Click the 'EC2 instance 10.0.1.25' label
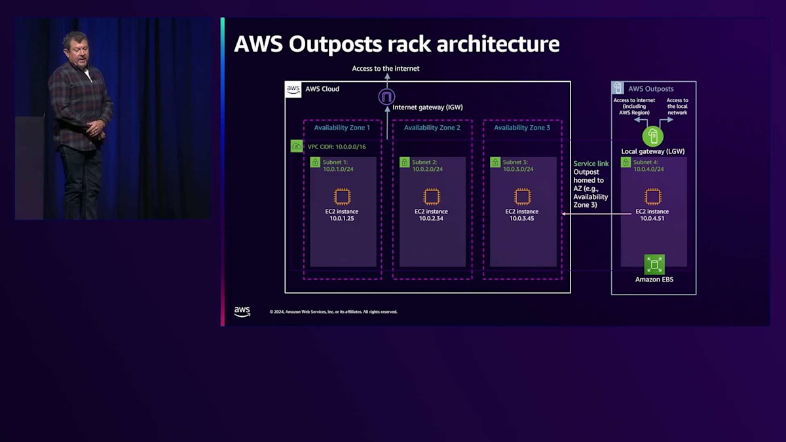The height and width of the screenshot is (442, 786). (342, 215)
